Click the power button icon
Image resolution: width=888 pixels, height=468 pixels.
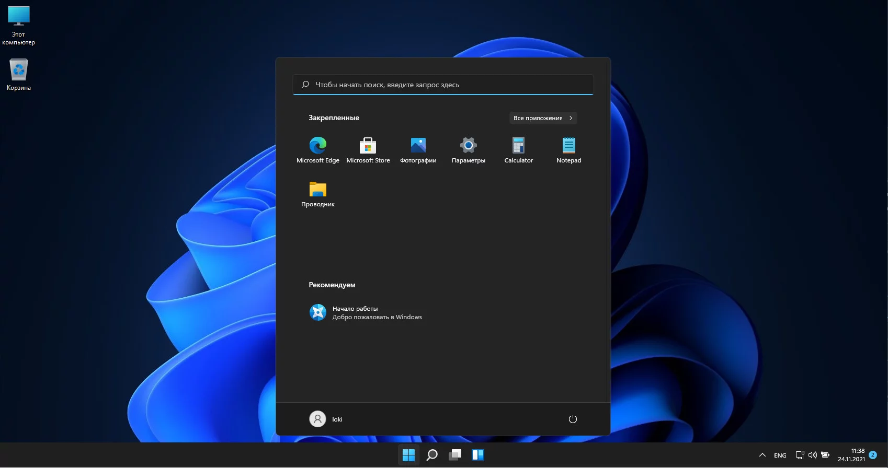[x=573, y=419]
